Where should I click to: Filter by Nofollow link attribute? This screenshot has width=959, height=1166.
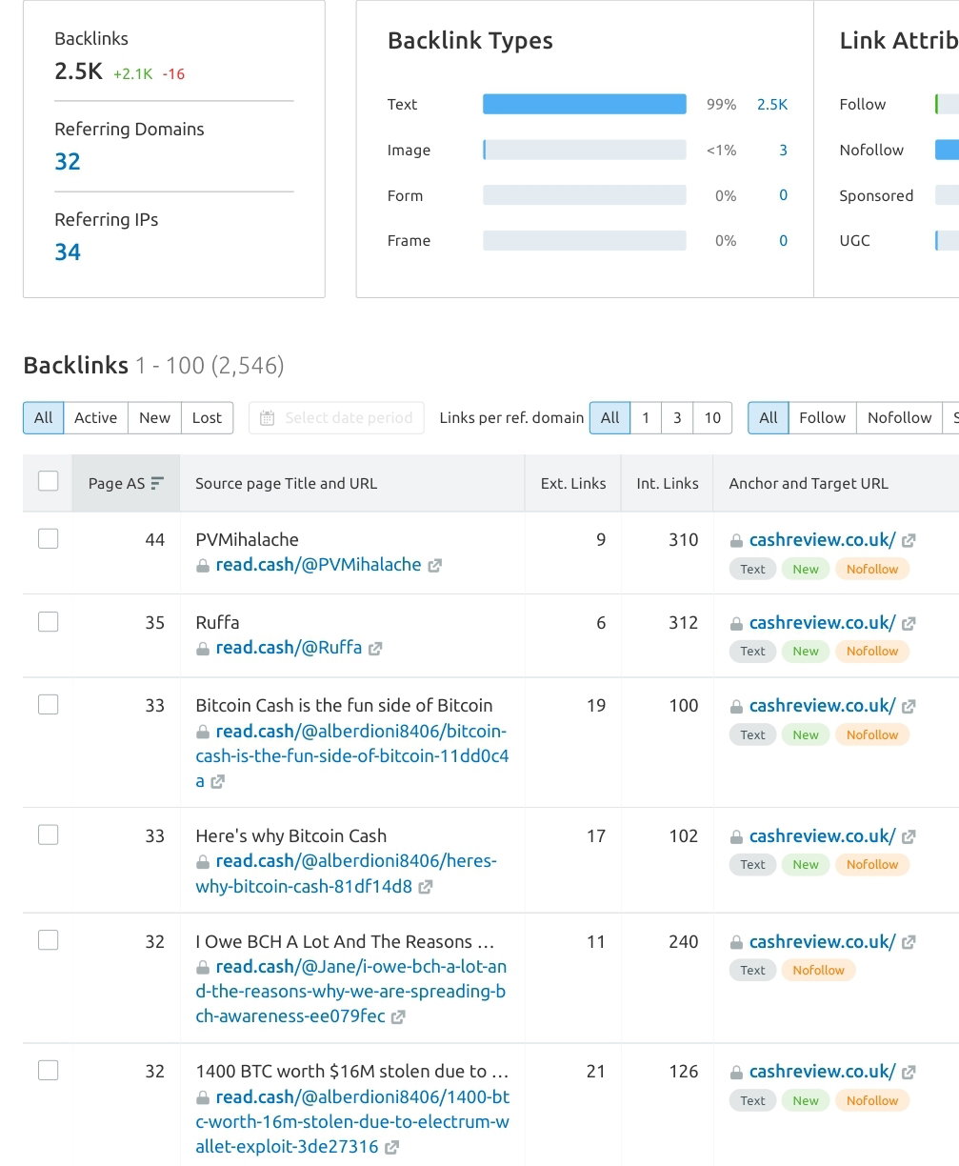click(x=899, y=418)
